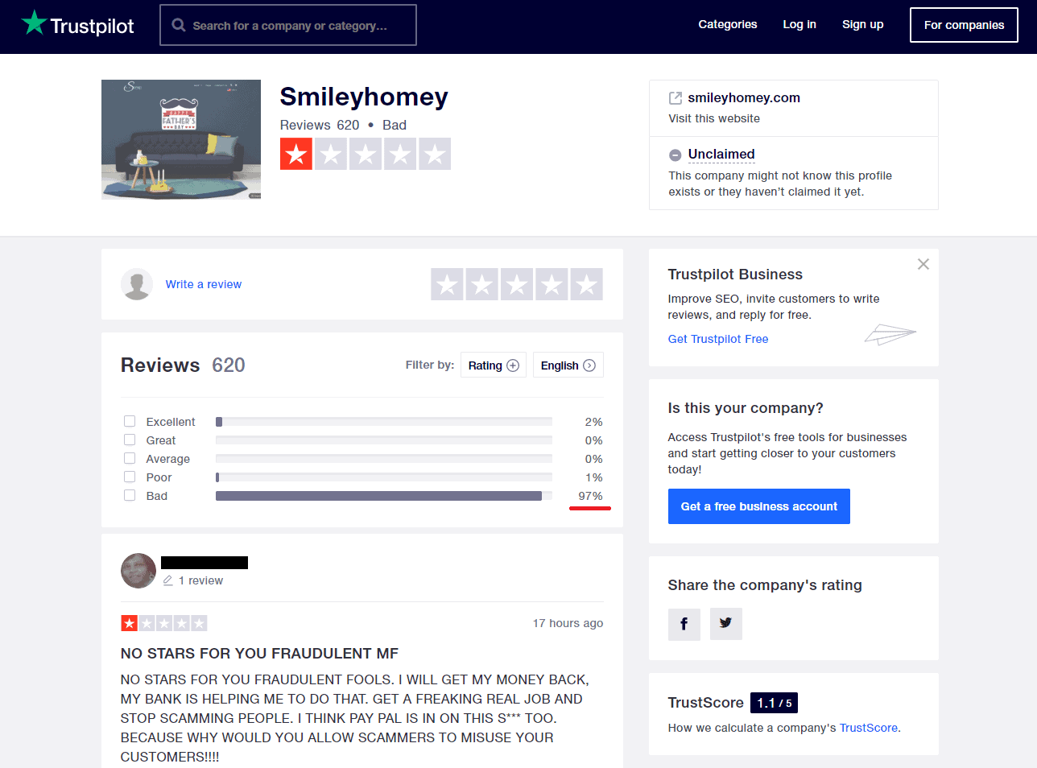Screen dimensions: 1037x768
Task: Rate four stars in write-review box
Action: coord(552,284)
